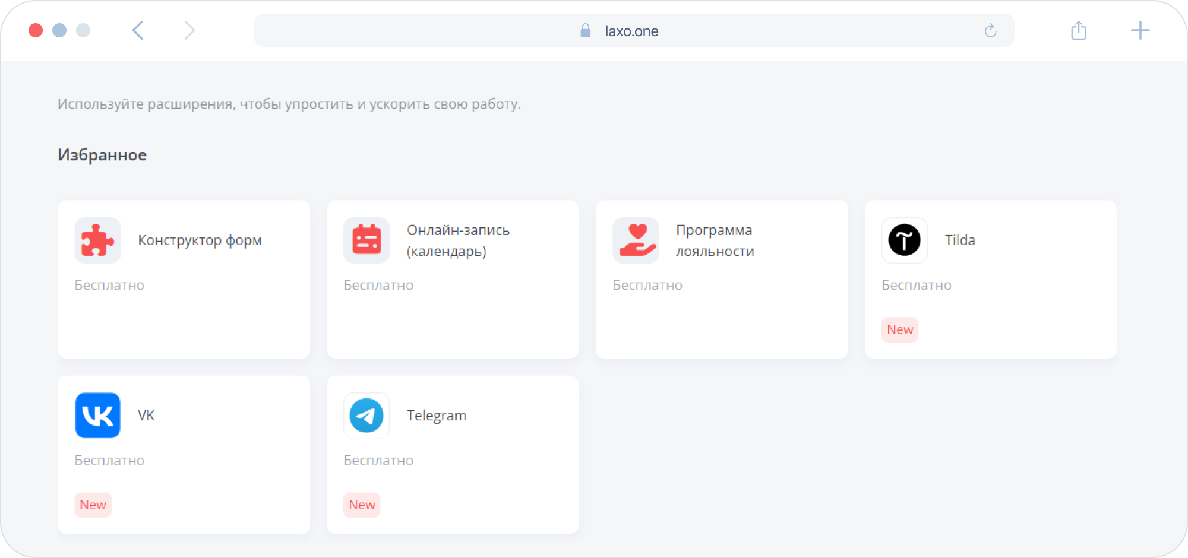Click the red calendar icon

[x=366, y=240]
